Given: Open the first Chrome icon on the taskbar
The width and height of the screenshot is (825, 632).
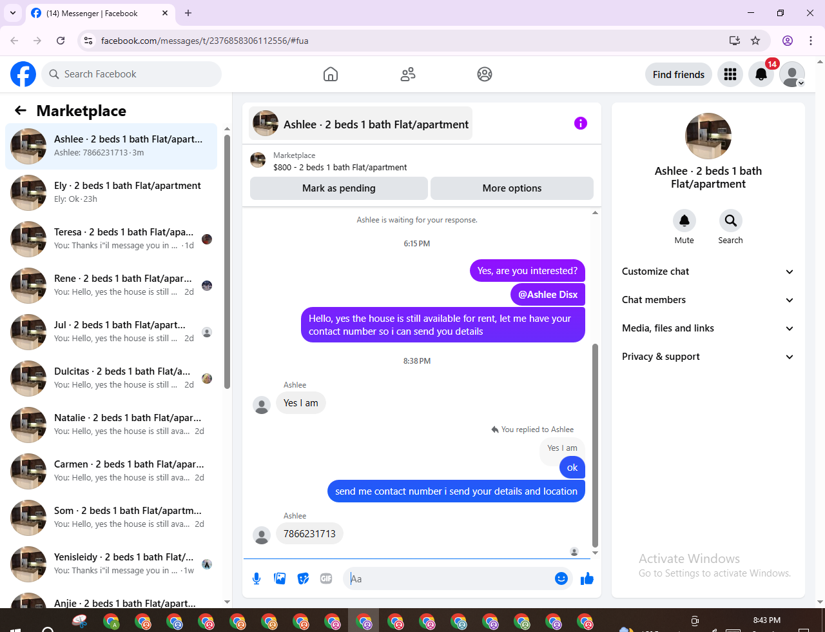Looking at the screenshot, I should [111, 622].
